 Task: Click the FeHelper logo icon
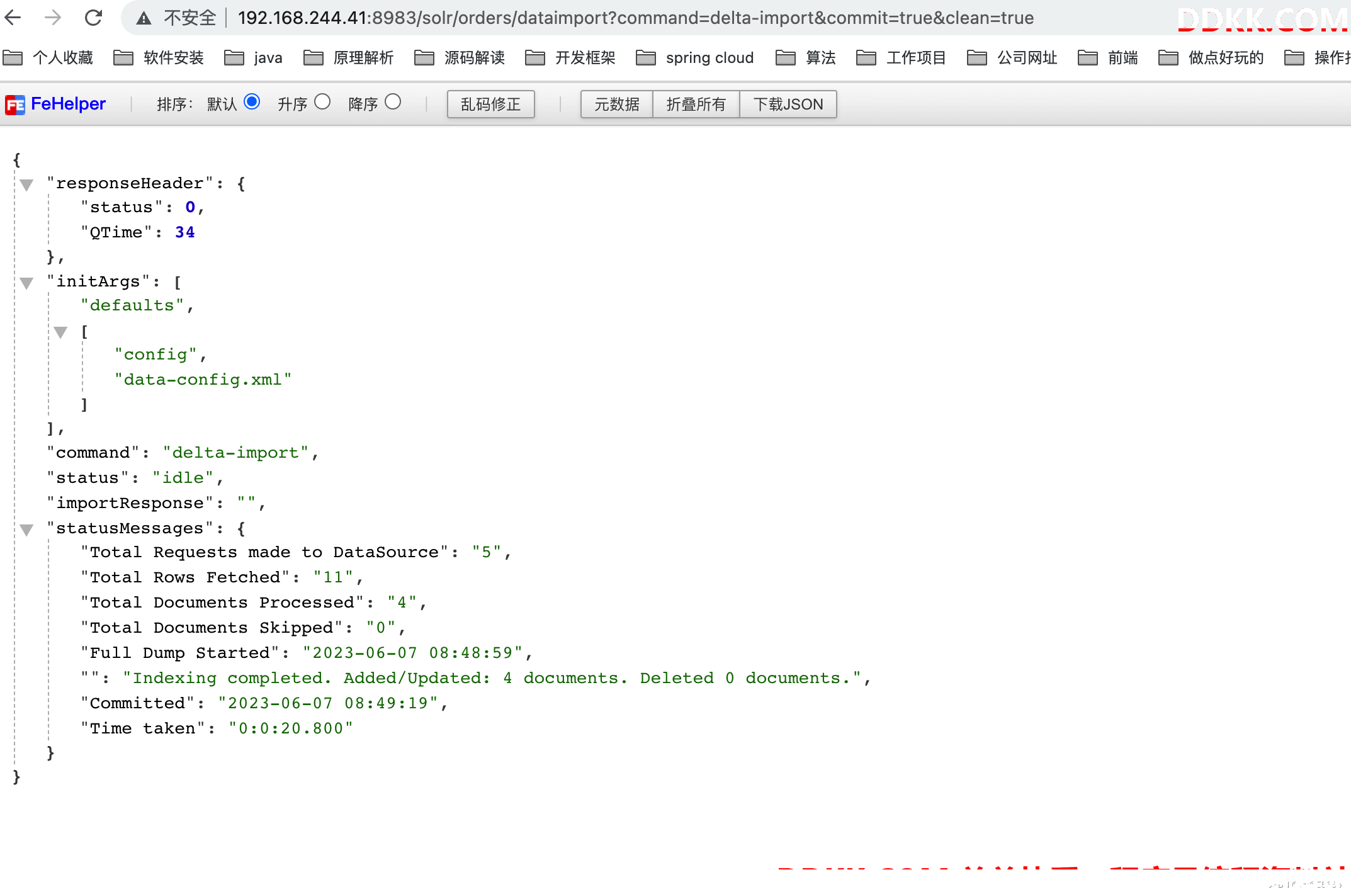tap(14, 105)
